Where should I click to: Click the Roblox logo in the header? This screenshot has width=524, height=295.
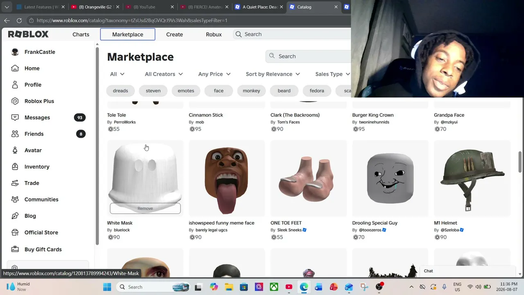28,34
